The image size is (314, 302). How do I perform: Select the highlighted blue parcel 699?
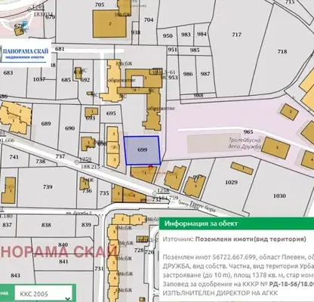[143, 150]
